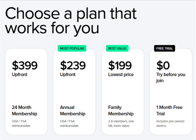The height and width of the screenshot is (140, 196).
Task: Pick the $199 Family Membership plan
Action: [122, 91]
